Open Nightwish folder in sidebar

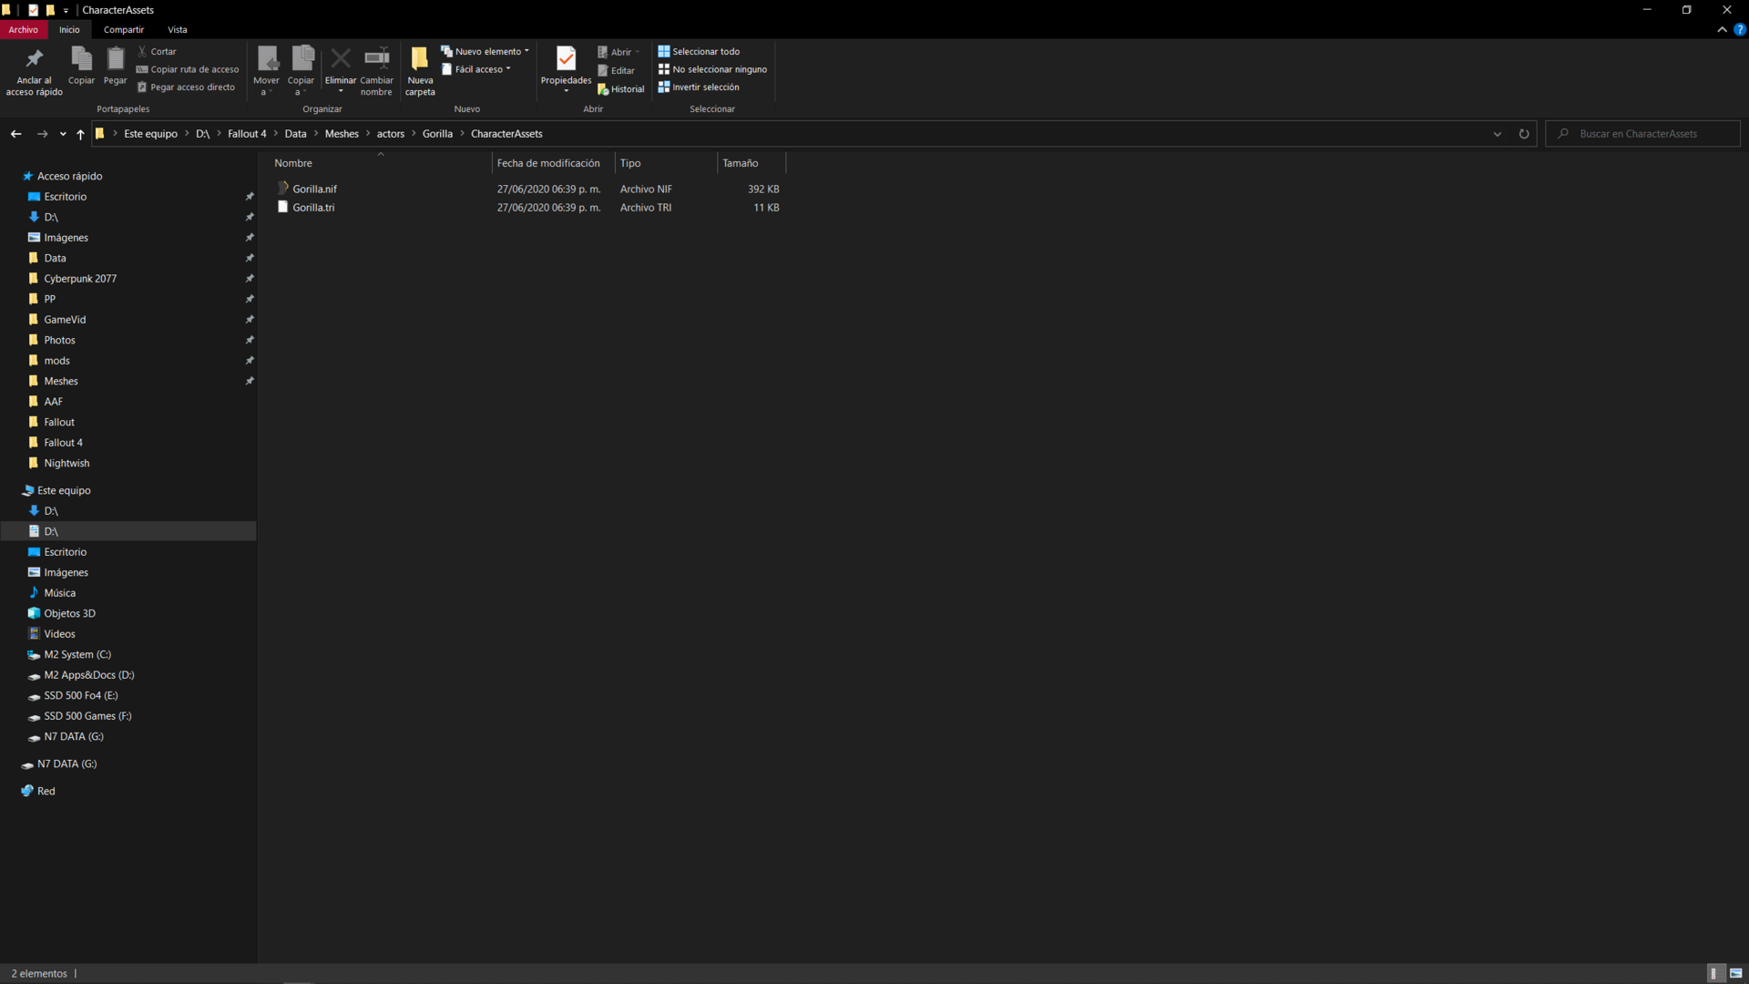[x=66, y=464]
